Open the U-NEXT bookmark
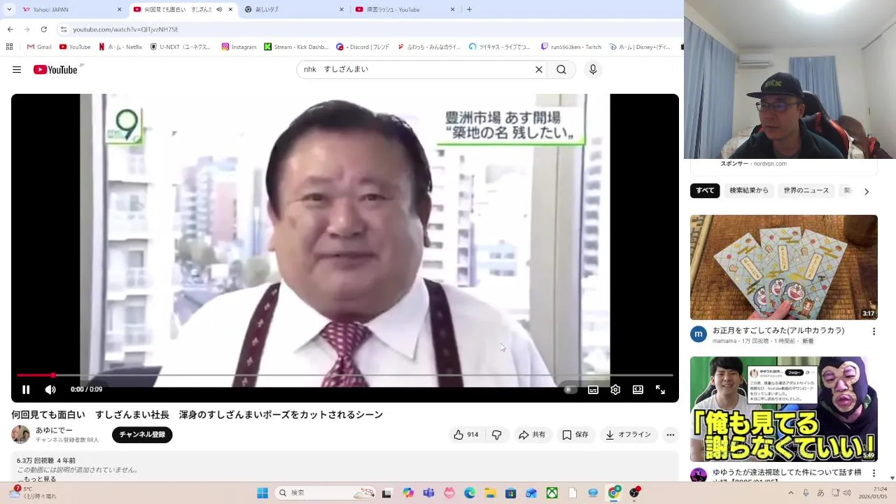 tap(181, 47)
